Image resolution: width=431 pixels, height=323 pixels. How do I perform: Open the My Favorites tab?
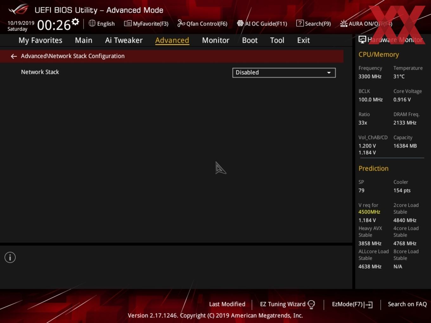point(40,40)
